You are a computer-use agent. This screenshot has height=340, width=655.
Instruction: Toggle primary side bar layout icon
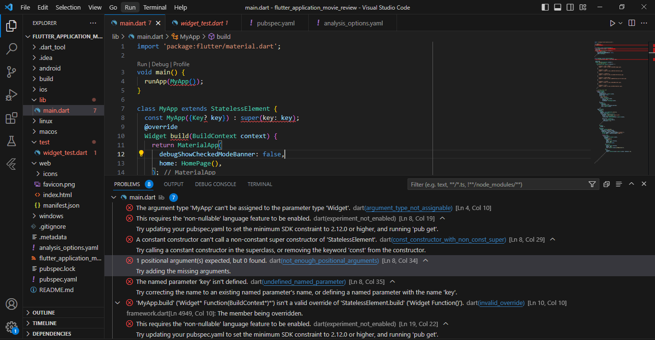point(545,7)
